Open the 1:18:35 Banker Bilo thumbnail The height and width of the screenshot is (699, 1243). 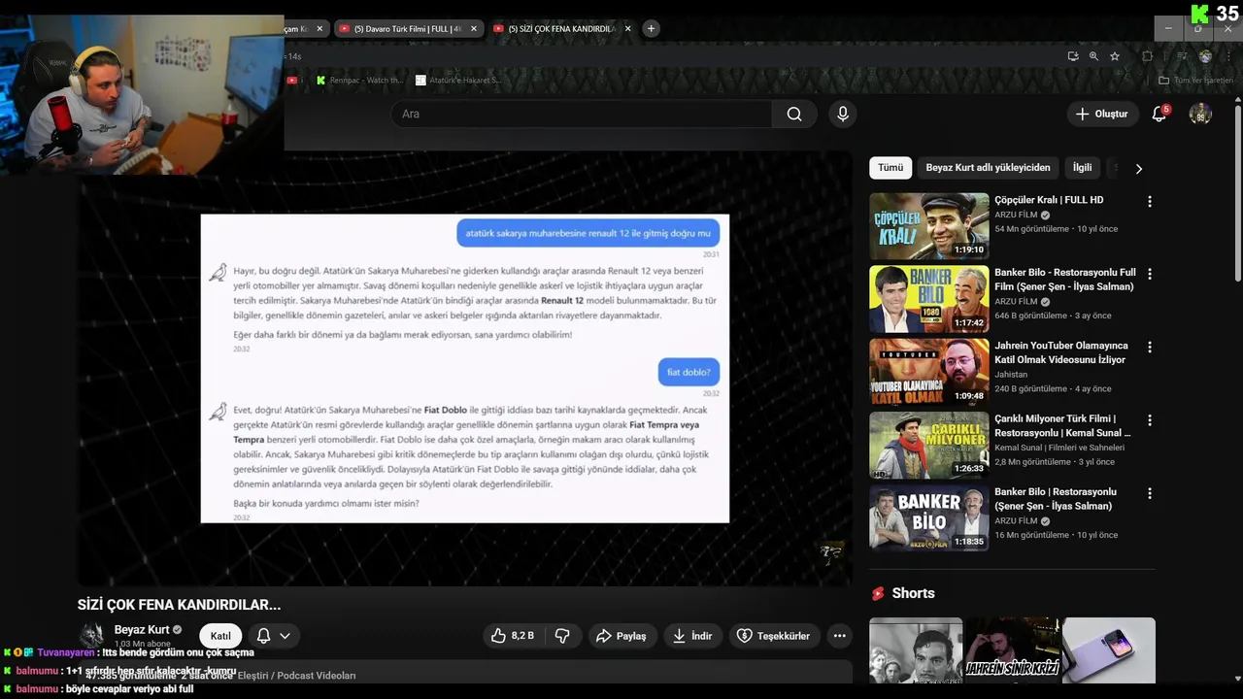click(x=928, y=518)
